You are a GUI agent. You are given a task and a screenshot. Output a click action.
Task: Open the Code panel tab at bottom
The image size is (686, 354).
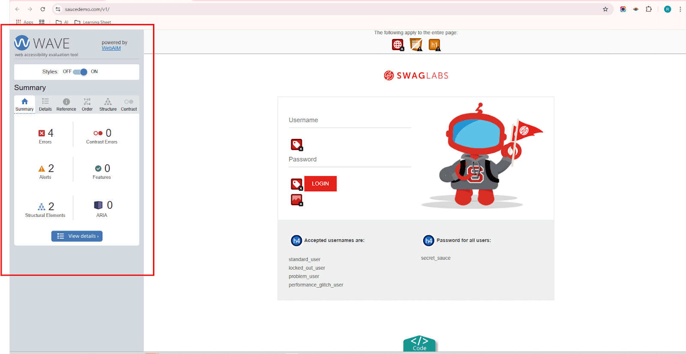coord(419,344)
